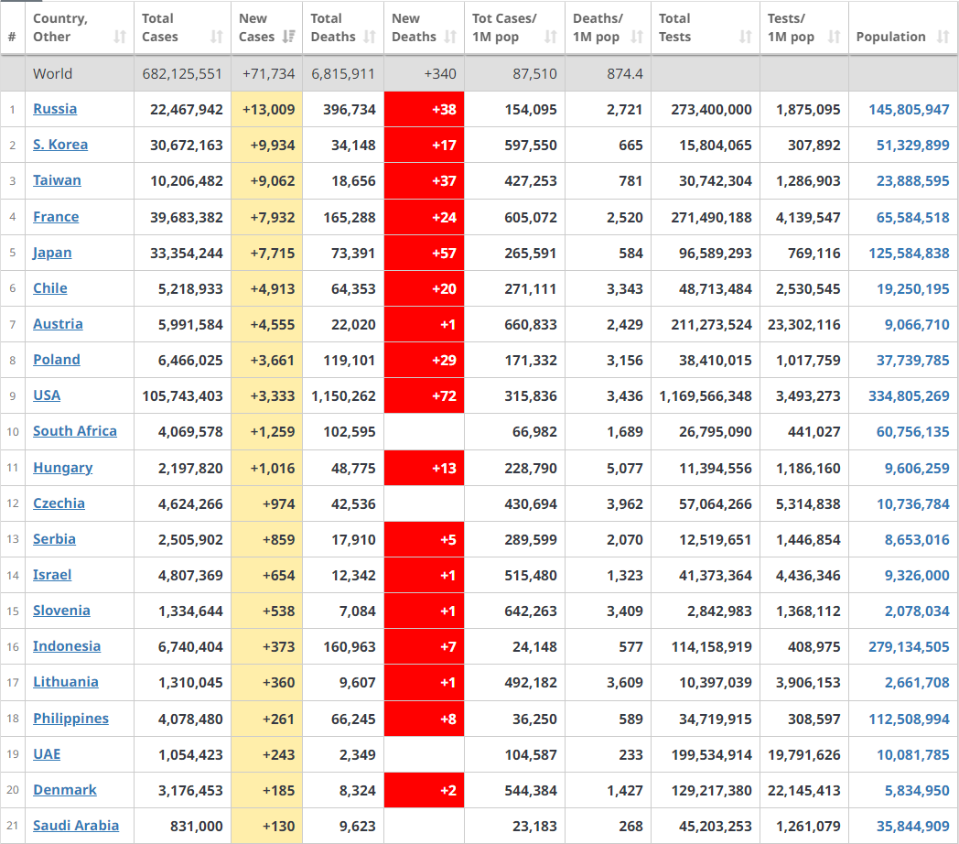Sort by Tests/1M pop icon
This screenshot has width=959, height=844.
click(x=834, y=37)
